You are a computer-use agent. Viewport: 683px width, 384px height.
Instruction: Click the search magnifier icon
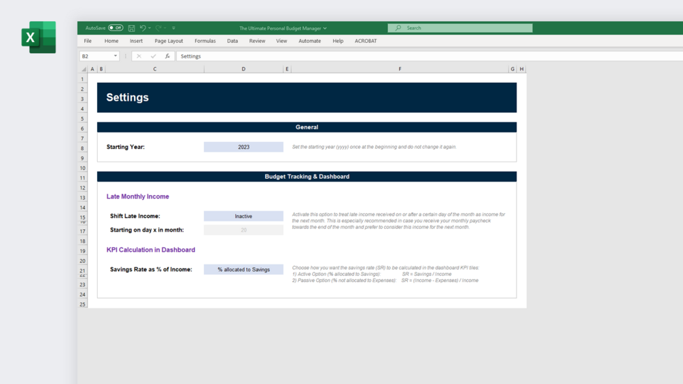click(x=398, y=28)
